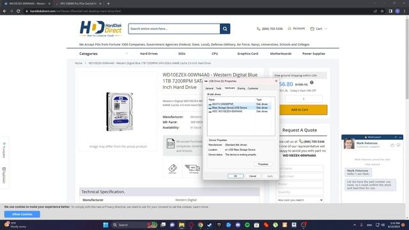This screenshot has width=409, height=230.
Task: Bookmark this page with the star icon
Action: click(382, 11)
